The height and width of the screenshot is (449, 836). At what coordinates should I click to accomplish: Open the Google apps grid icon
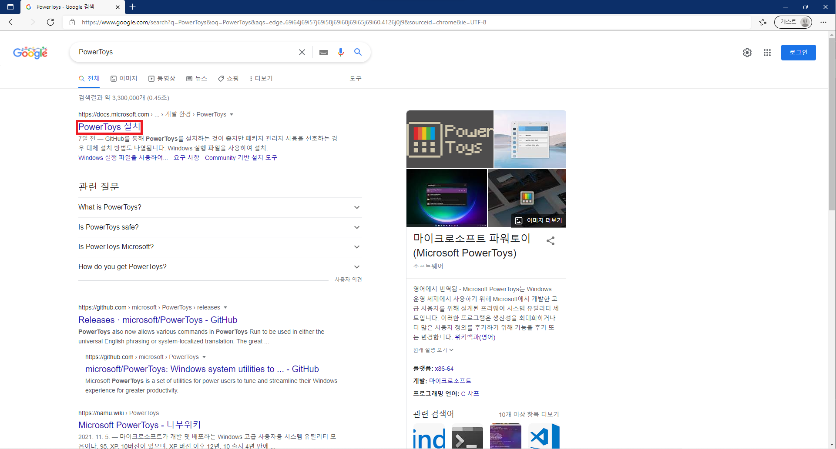[767, 53]
